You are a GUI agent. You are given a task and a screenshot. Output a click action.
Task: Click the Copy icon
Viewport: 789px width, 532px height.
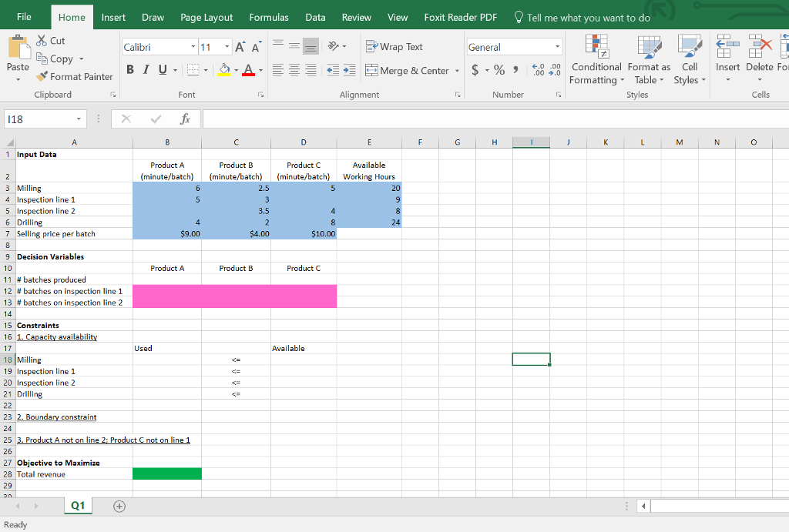(42, 59)
